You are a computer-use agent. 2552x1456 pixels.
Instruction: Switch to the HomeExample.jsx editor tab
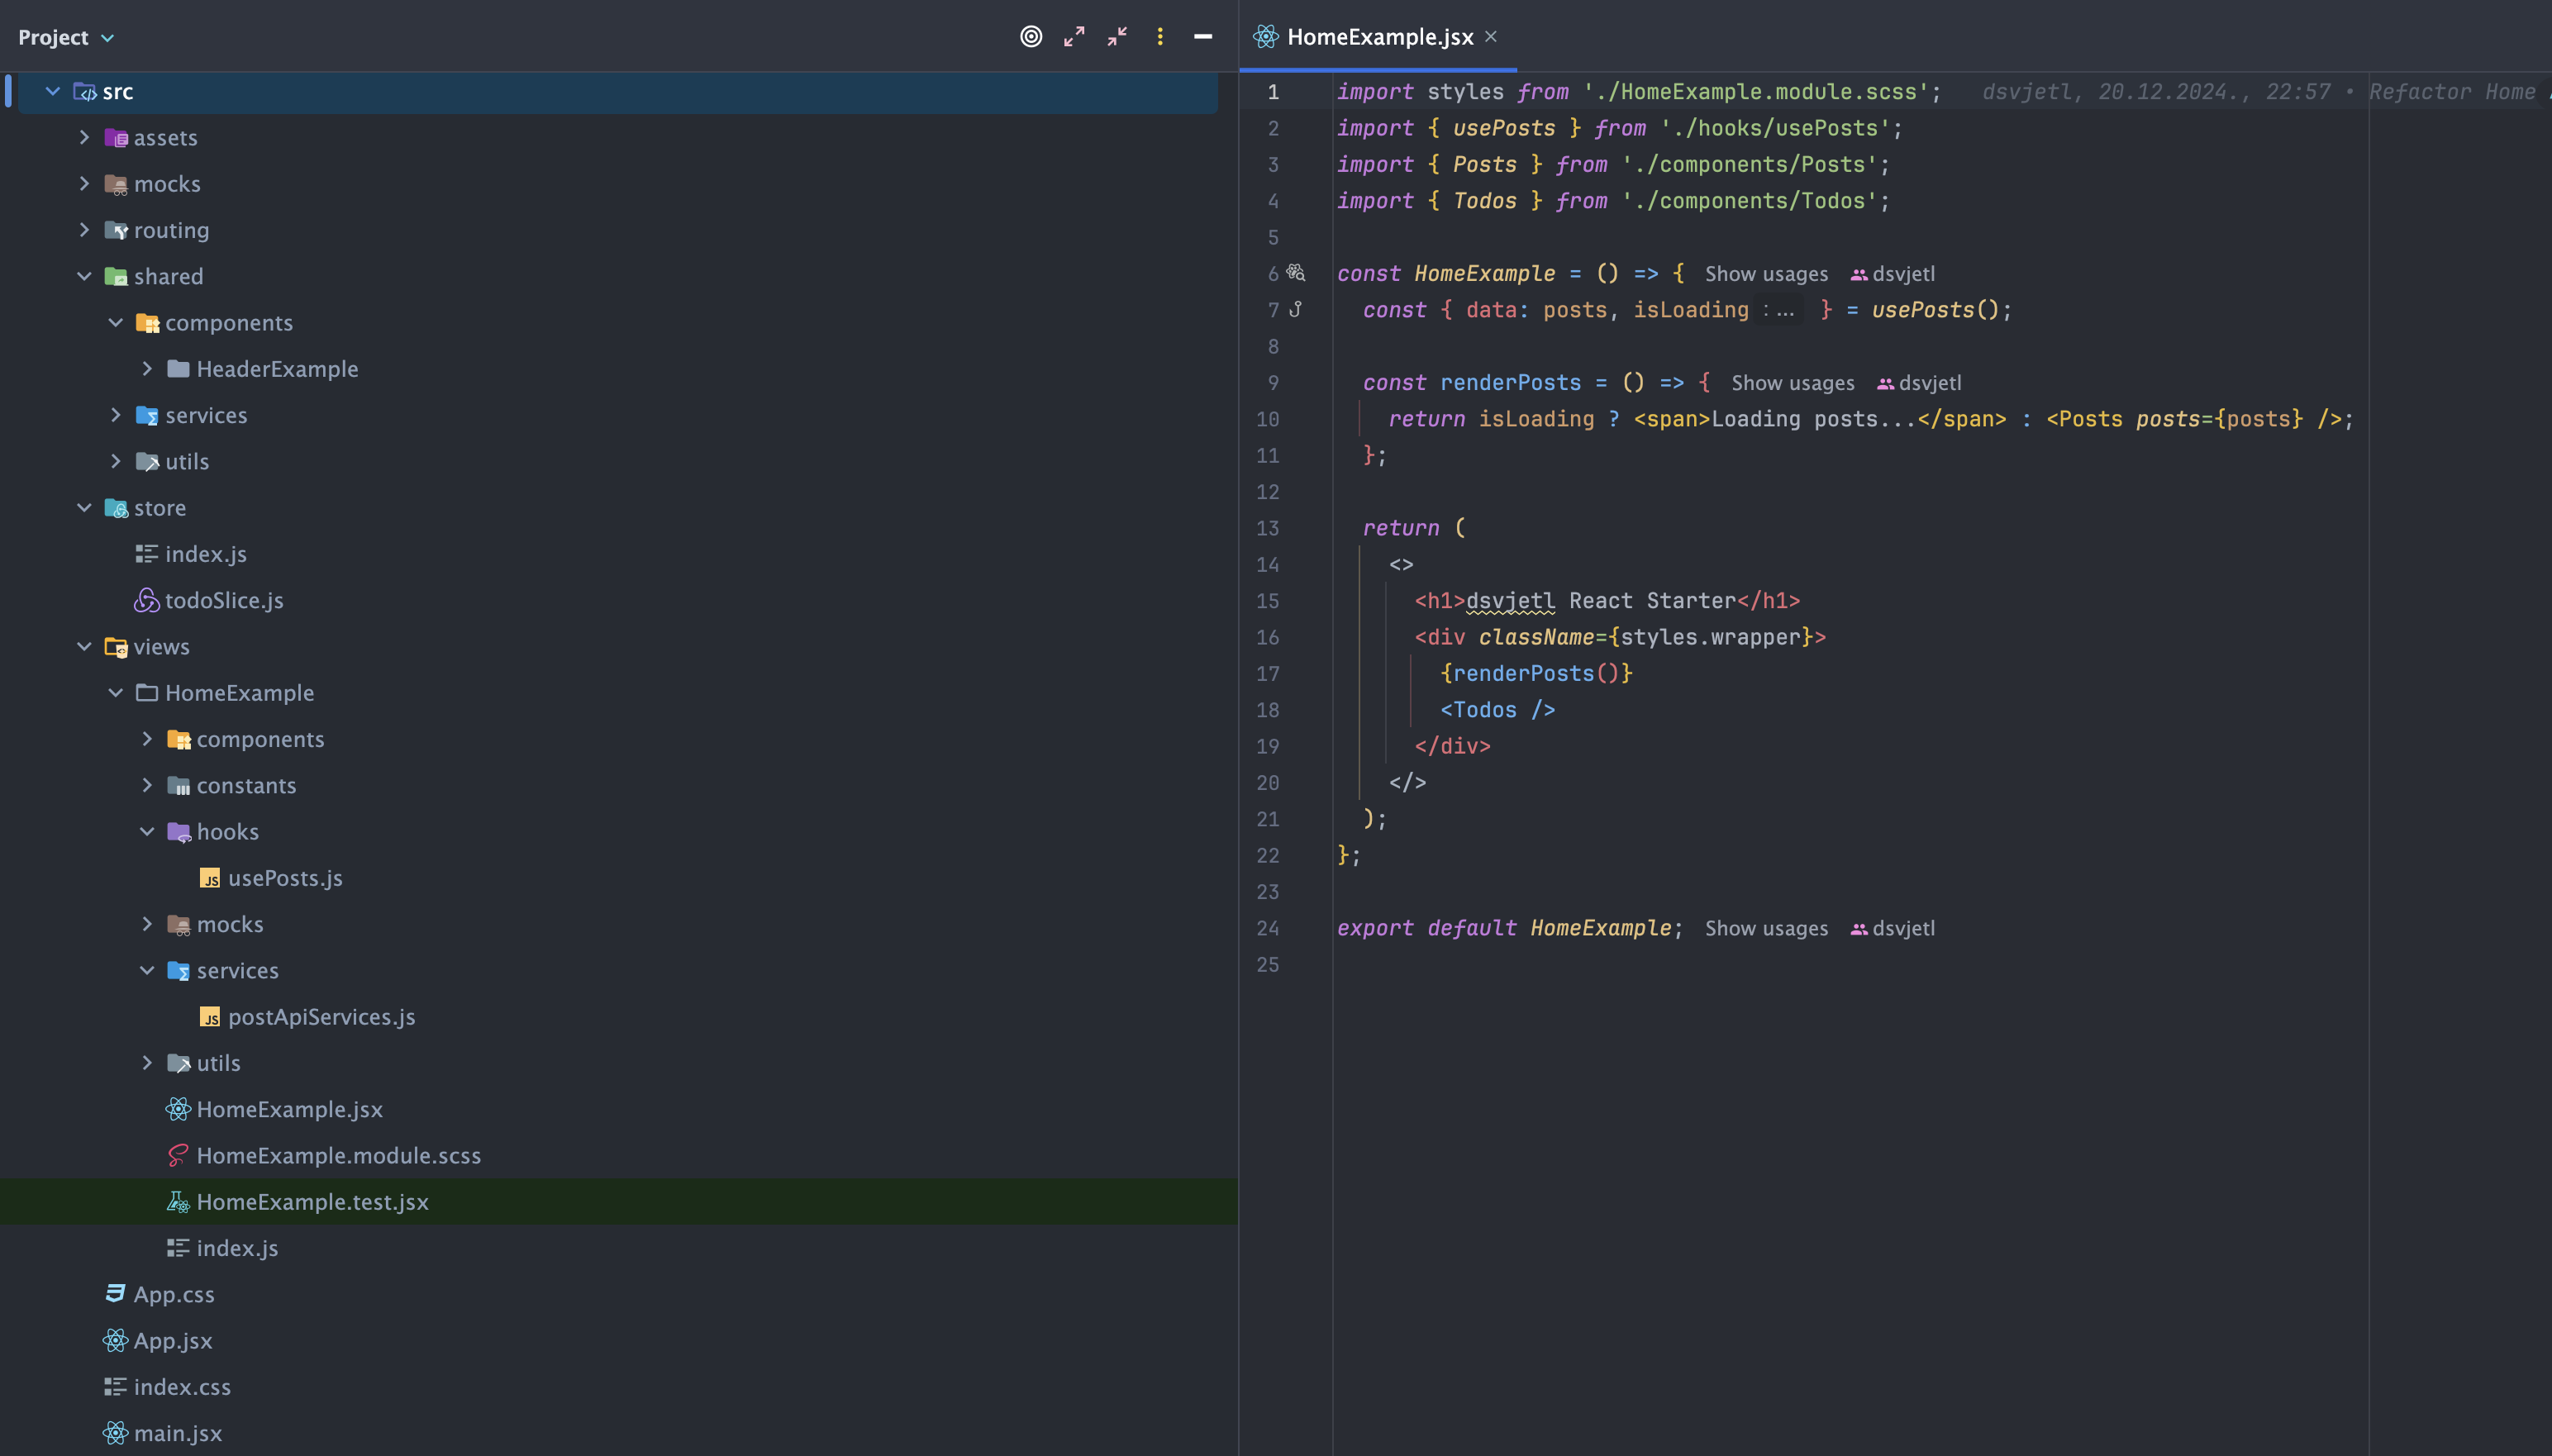point(1379,37)
